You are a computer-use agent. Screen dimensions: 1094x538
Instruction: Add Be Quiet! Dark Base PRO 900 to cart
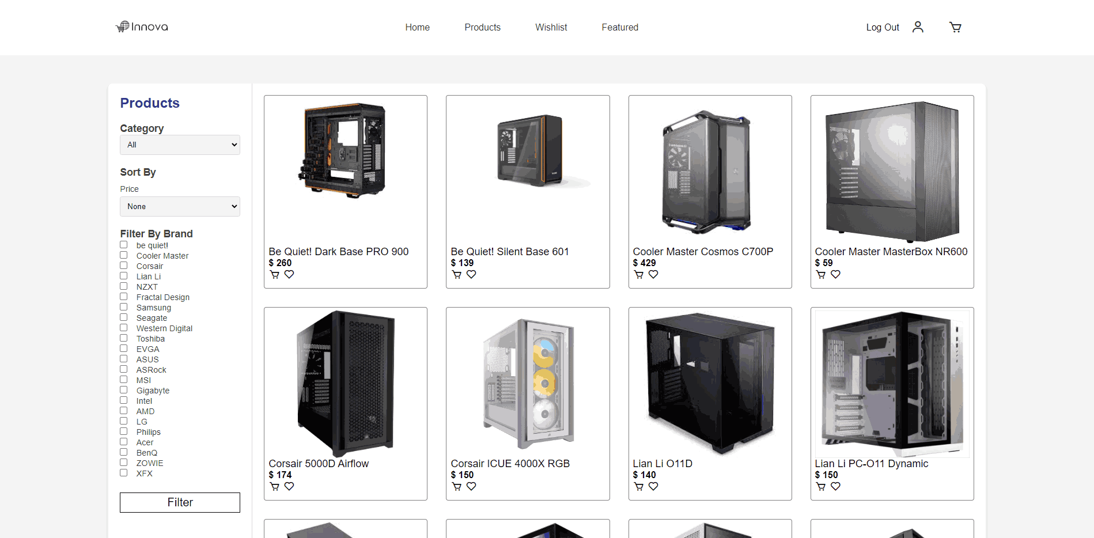(x=275, y=275)
